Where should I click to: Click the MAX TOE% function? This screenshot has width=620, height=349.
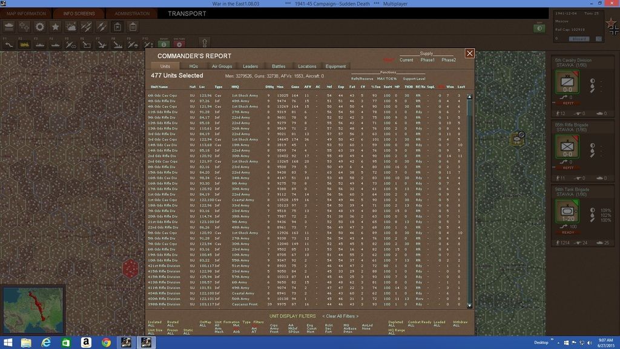click(x=387, y=79)
